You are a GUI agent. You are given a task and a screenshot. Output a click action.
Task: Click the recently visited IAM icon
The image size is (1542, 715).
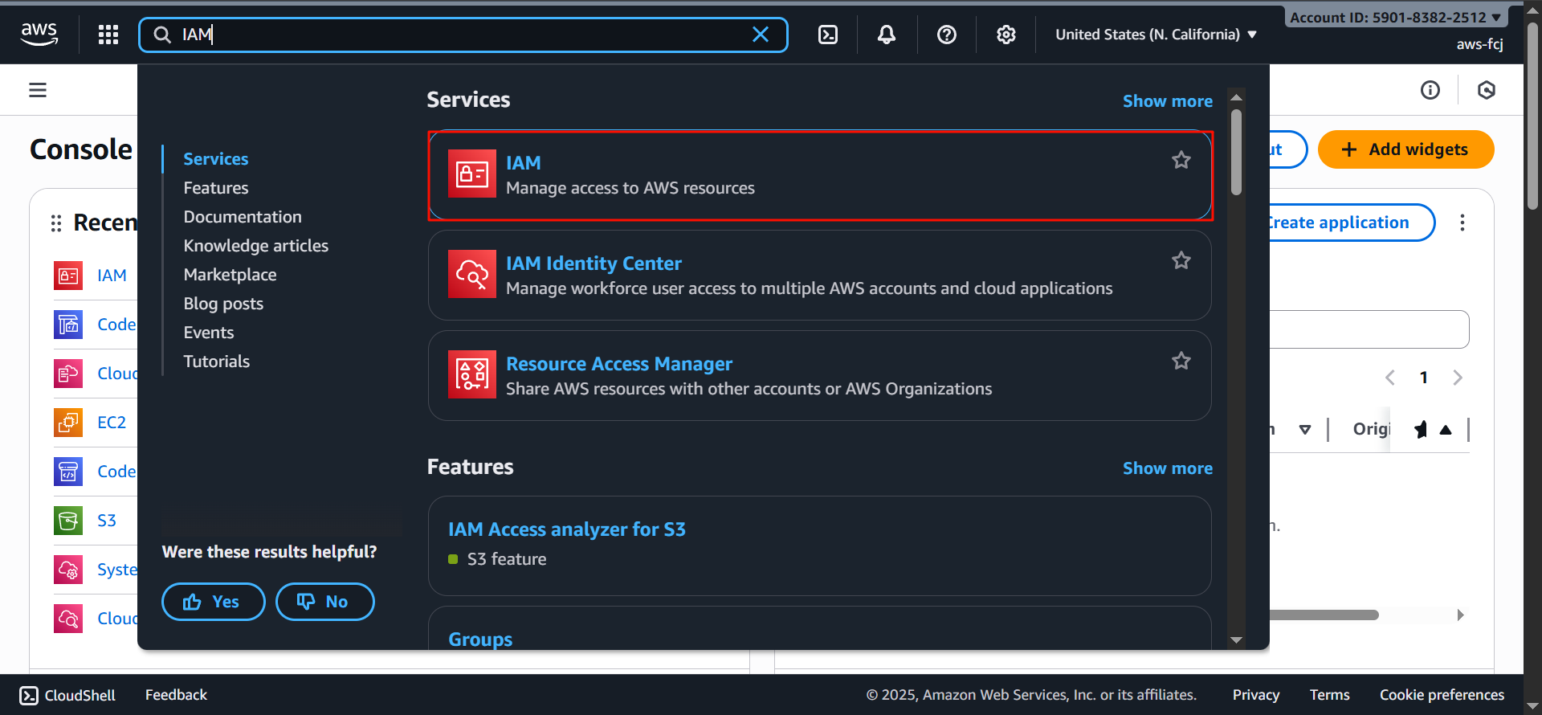click(x=68, y=276)
